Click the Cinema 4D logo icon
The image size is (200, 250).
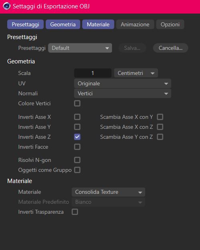6,6
